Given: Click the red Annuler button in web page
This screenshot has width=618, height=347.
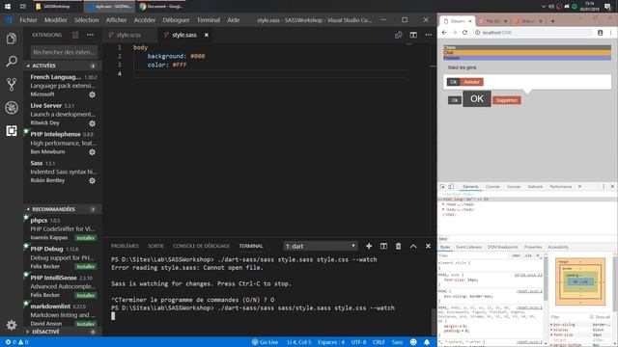Looking at the screenshot, I should click(x=471, y=82).
